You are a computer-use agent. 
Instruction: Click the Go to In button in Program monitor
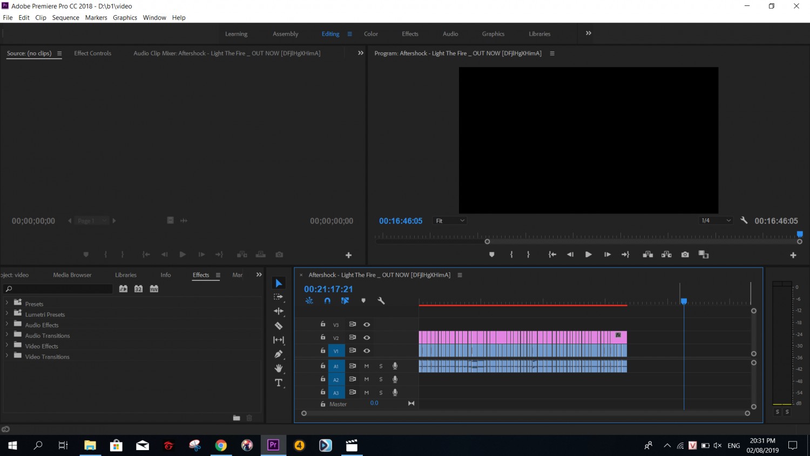pyautogui.click(x=552, y=254)
